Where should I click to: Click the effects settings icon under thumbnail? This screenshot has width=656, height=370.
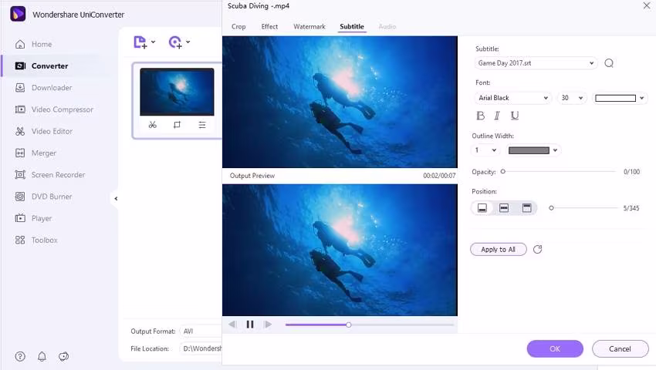202,125
